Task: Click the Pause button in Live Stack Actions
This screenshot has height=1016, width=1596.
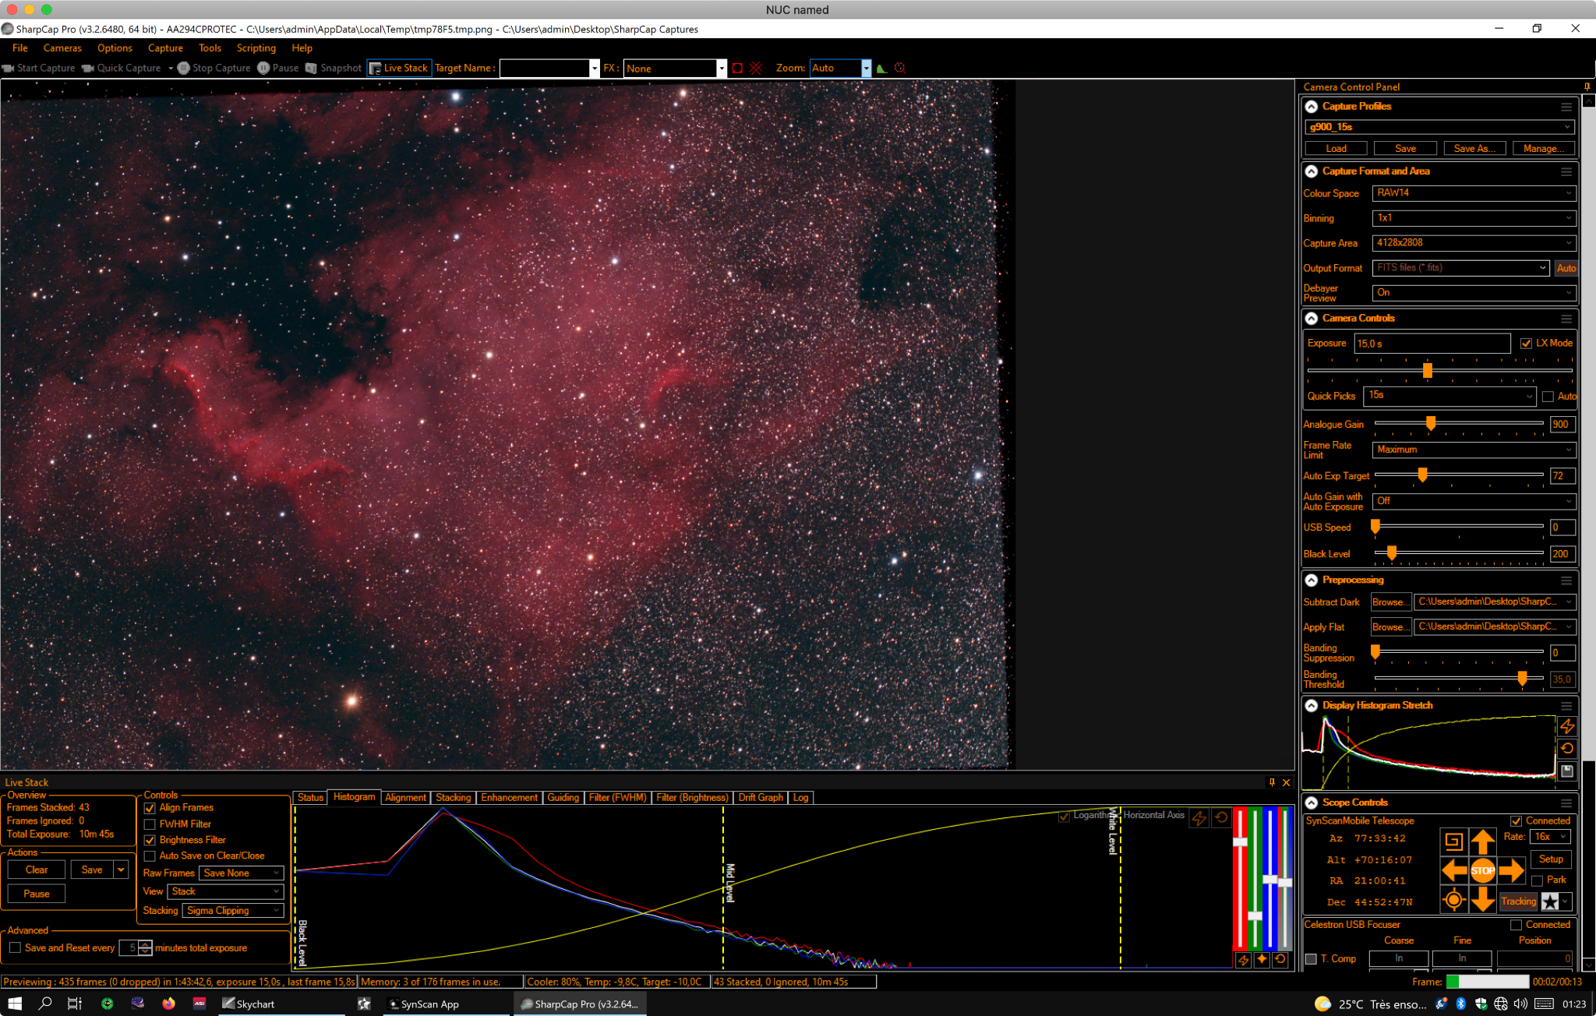Action: (37, 894)
